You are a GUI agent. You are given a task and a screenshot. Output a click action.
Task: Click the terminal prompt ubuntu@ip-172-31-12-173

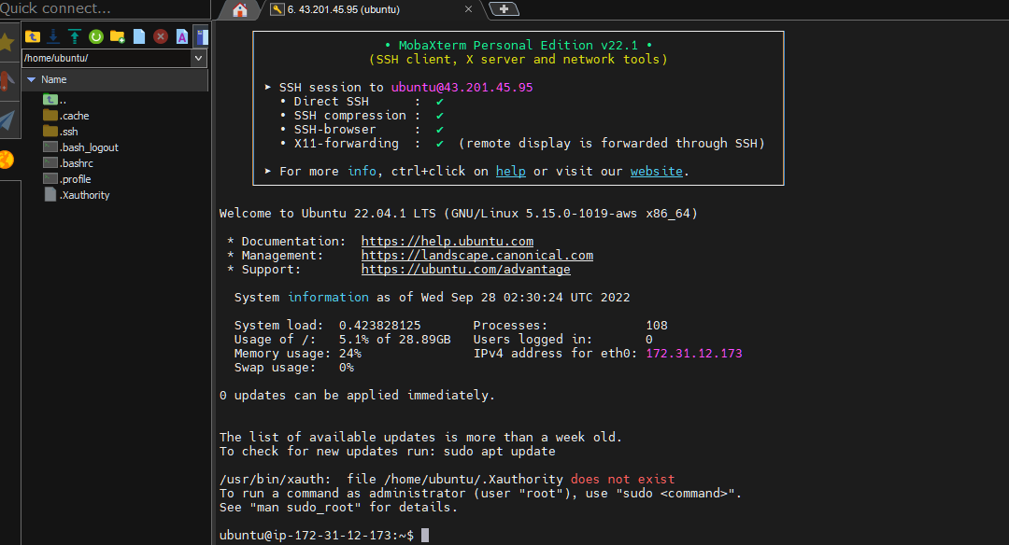click(x=316, y=536)
